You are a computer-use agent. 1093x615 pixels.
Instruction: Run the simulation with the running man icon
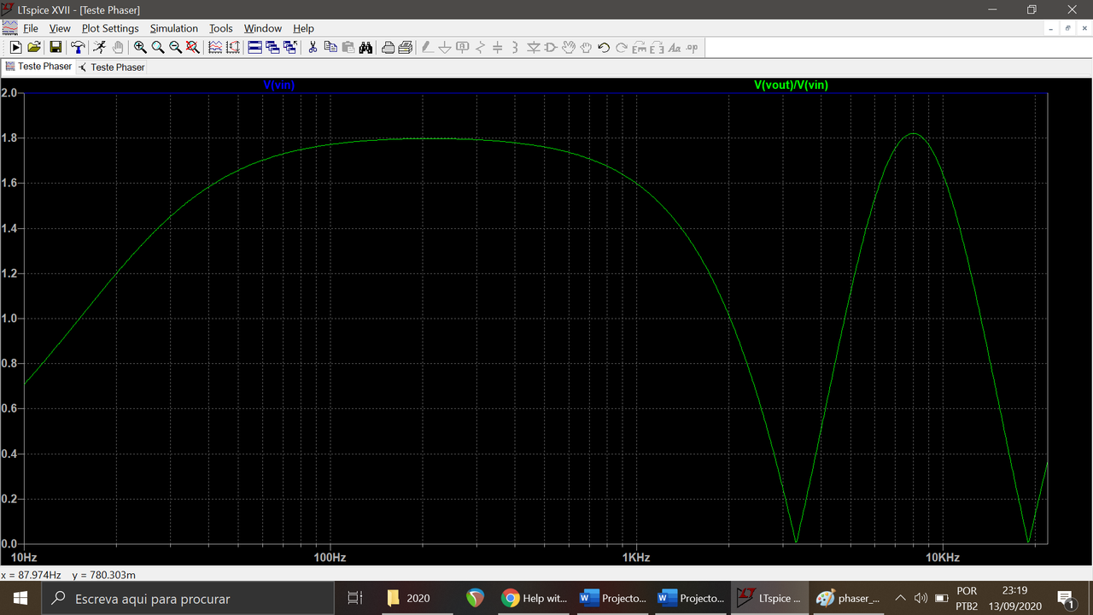(x=99, y=48)
